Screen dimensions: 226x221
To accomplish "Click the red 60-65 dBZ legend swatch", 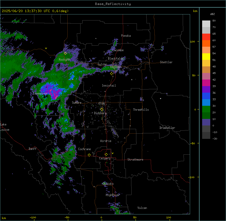I will click(x=206, y=37).
